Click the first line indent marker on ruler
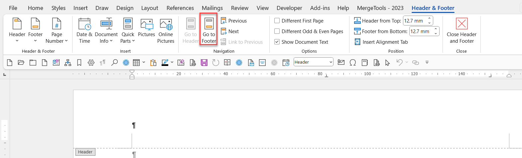Screen dimensions: 522x158 tap(132, 72)
